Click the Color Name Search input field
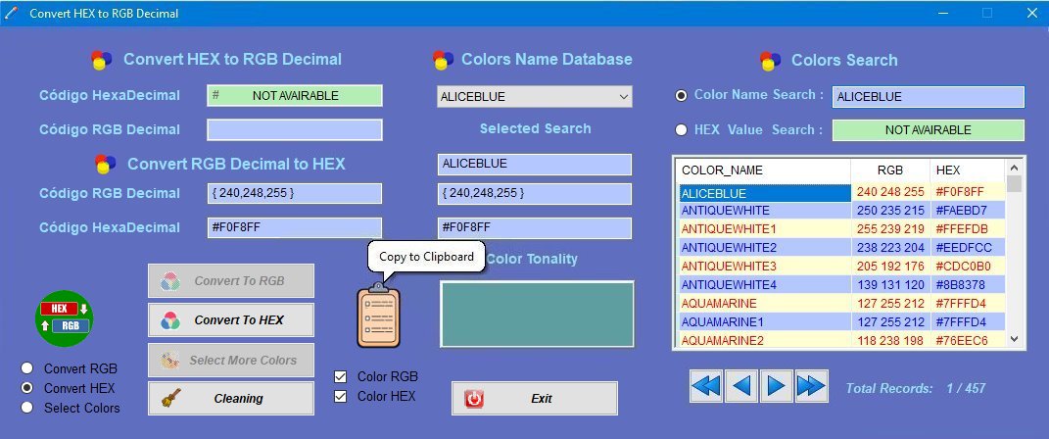The width and height of the screenshot is (1049, 439). pyautogui.click(x=928, y=97)
